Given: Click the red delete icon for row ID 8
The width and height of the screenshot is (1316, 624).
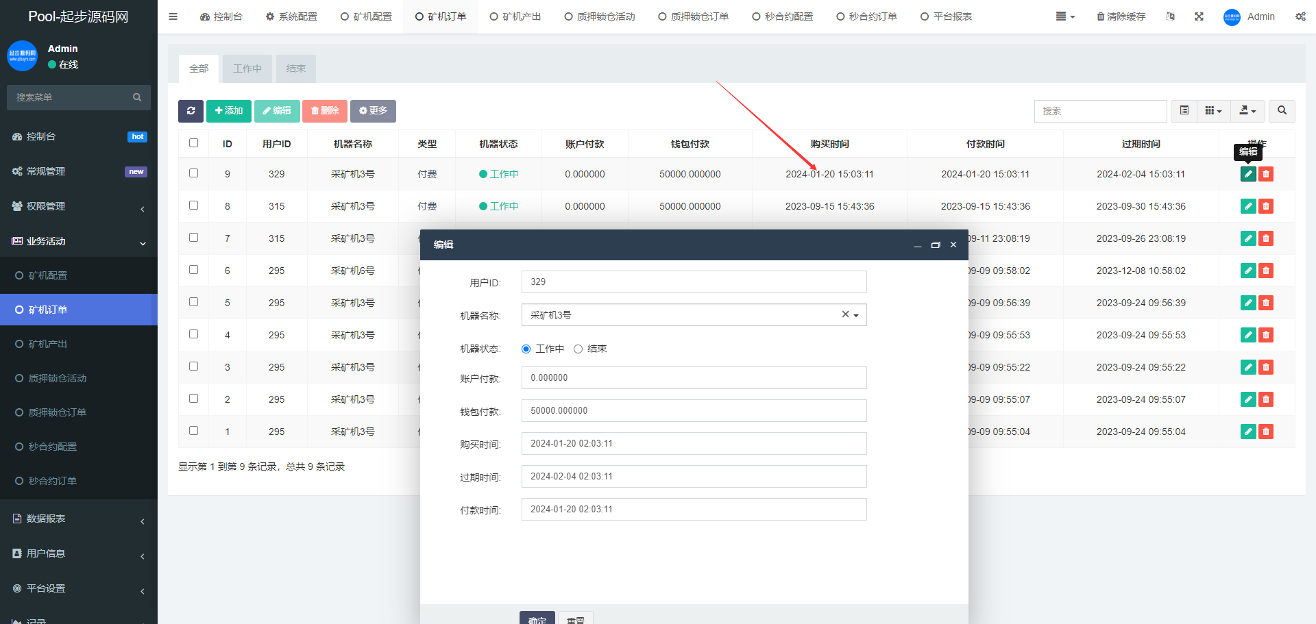Looking at the screenshot, I should click(1266, 206).
